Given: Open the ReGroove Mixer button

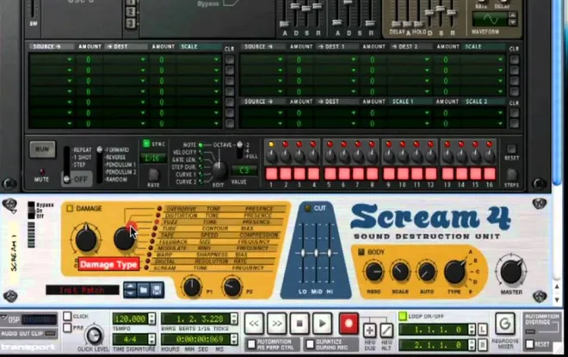Looking at the screenshot, I should click(505, 323).
